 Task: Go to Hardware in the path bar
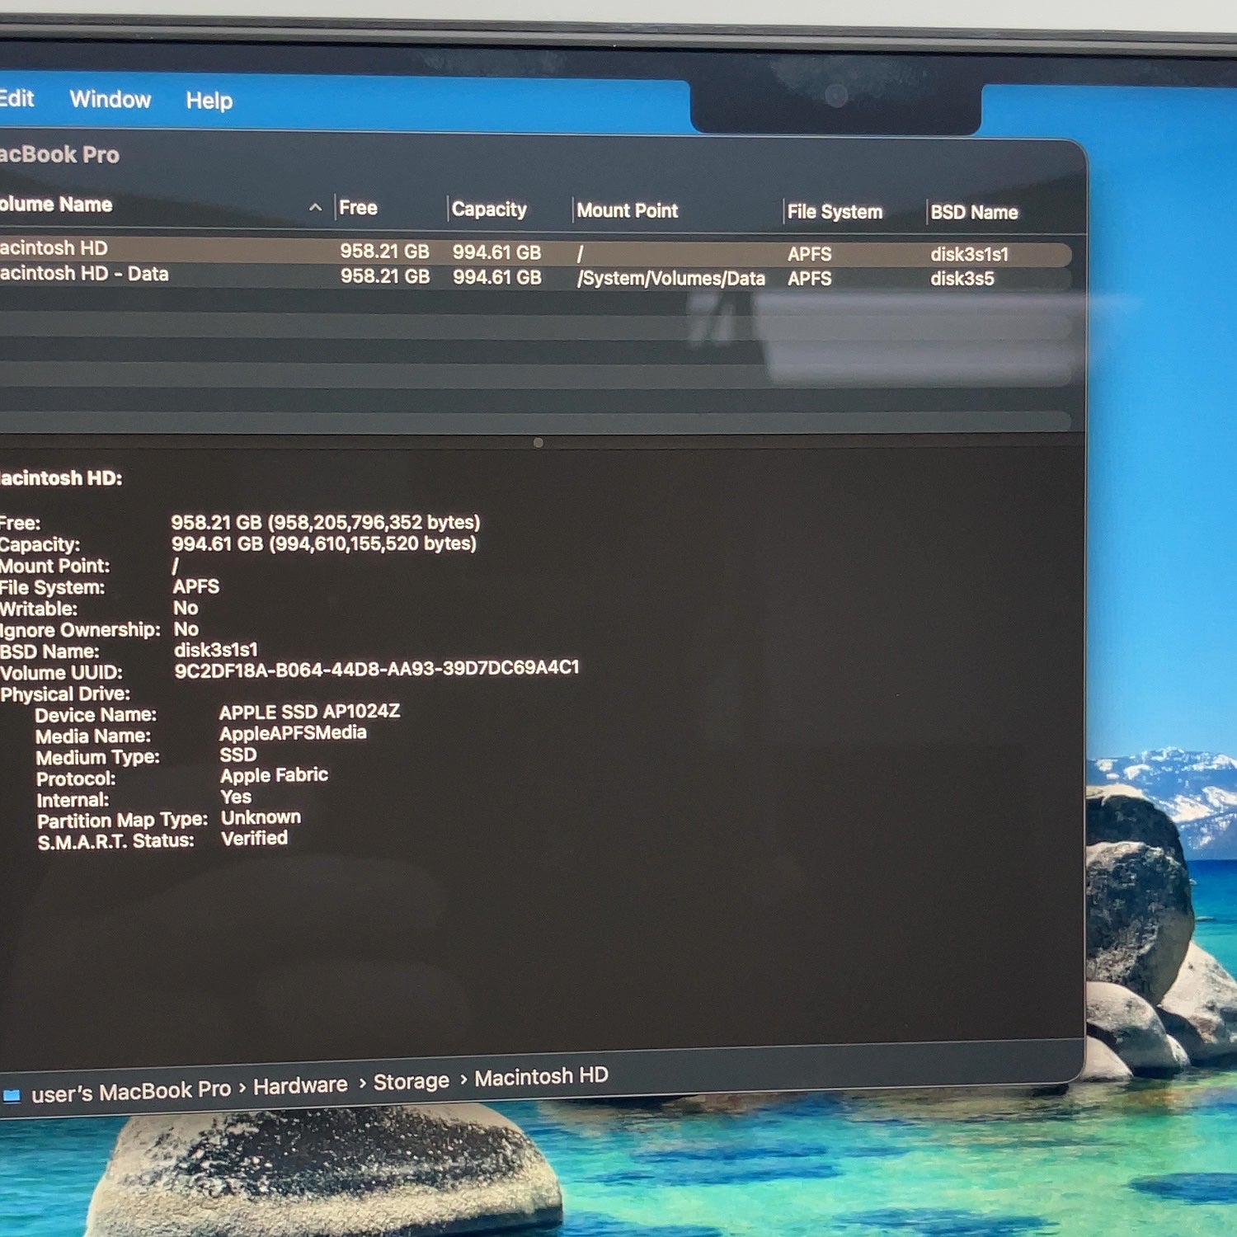point(300,1086)
